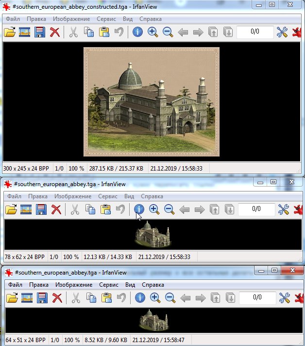Viewport: 305px width, 346px height.
Task: Zoom out icon in the 64 x 51 window
Action: tap(170, 298)
